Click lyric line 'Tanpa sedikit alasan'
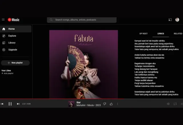This screenshot has height=125, width=183. pos(144,80)
